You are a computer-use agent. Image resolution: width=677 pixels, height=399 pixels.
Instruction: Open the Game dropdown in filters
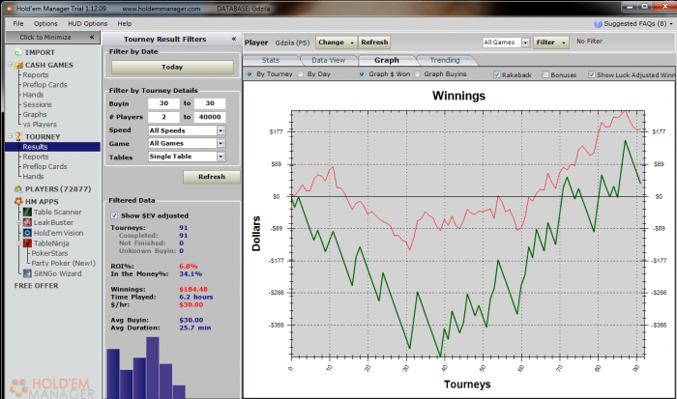pyautogui.click(x=221, y=144)
